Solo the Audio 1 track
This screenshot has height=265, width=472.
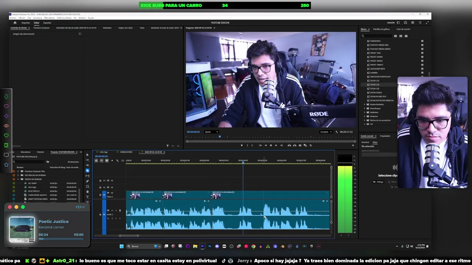click(115, 211)
